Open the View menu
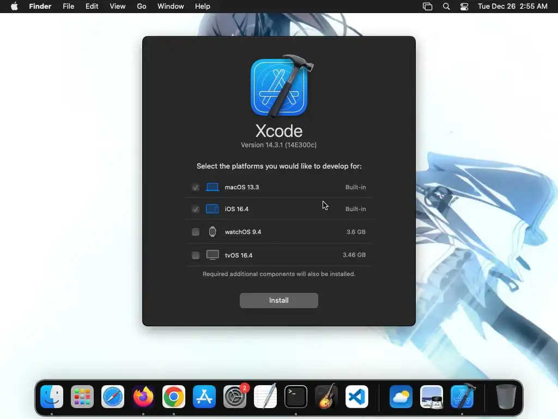The image size is (558, 419). (x=118, y=7)
